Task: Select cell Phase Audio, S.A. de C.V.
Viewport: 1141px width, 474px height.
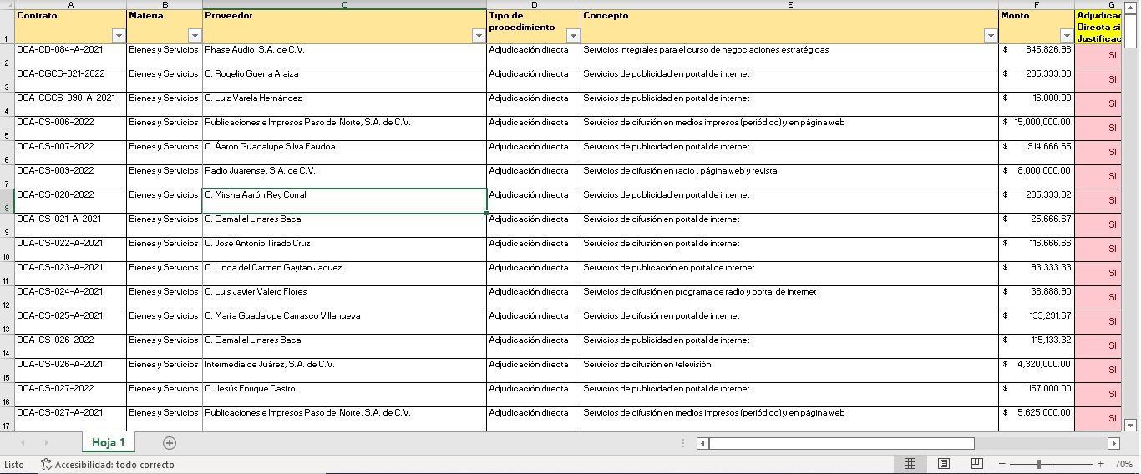Action: click(x=344, y=56)
